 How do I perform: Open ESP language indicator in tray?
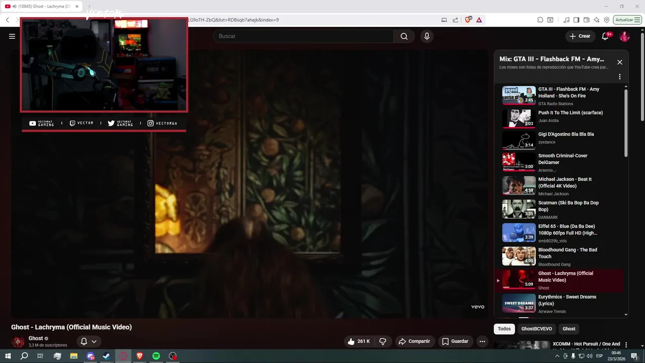coord(600,356)
